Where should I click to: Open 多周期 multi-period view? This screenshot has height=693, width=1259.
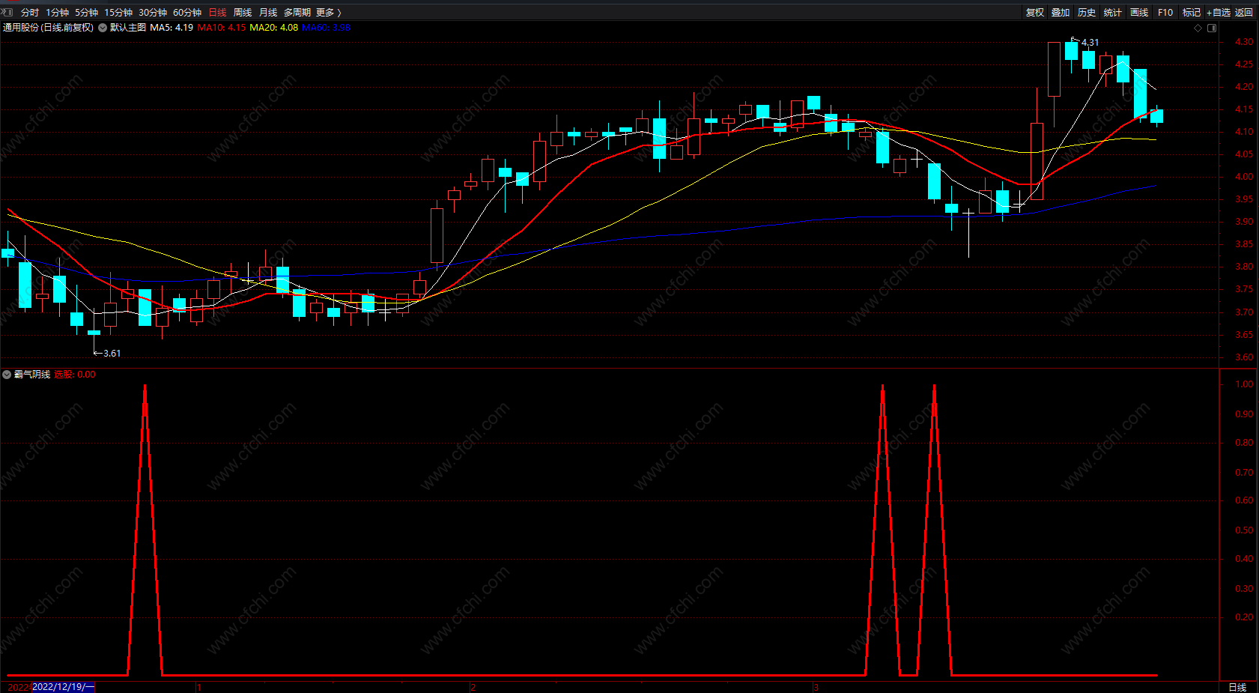click(x=297, y=12)
